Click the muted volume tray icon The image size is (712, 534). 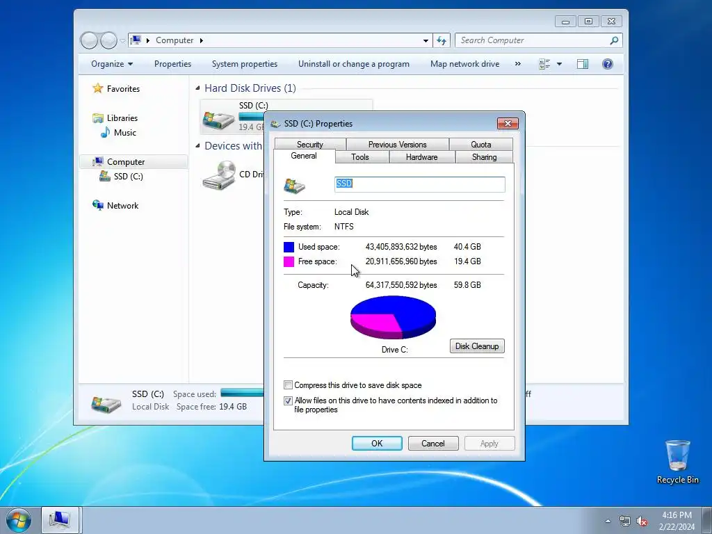642,521
